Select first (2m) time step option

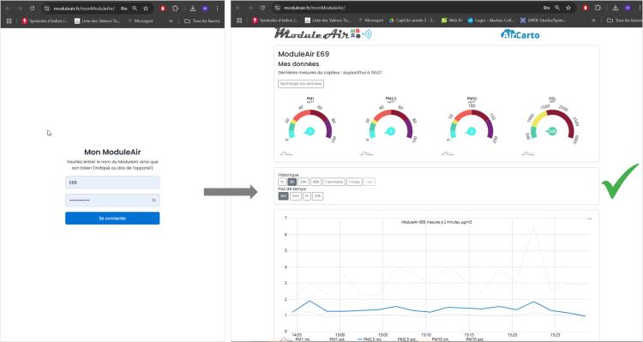284,196
